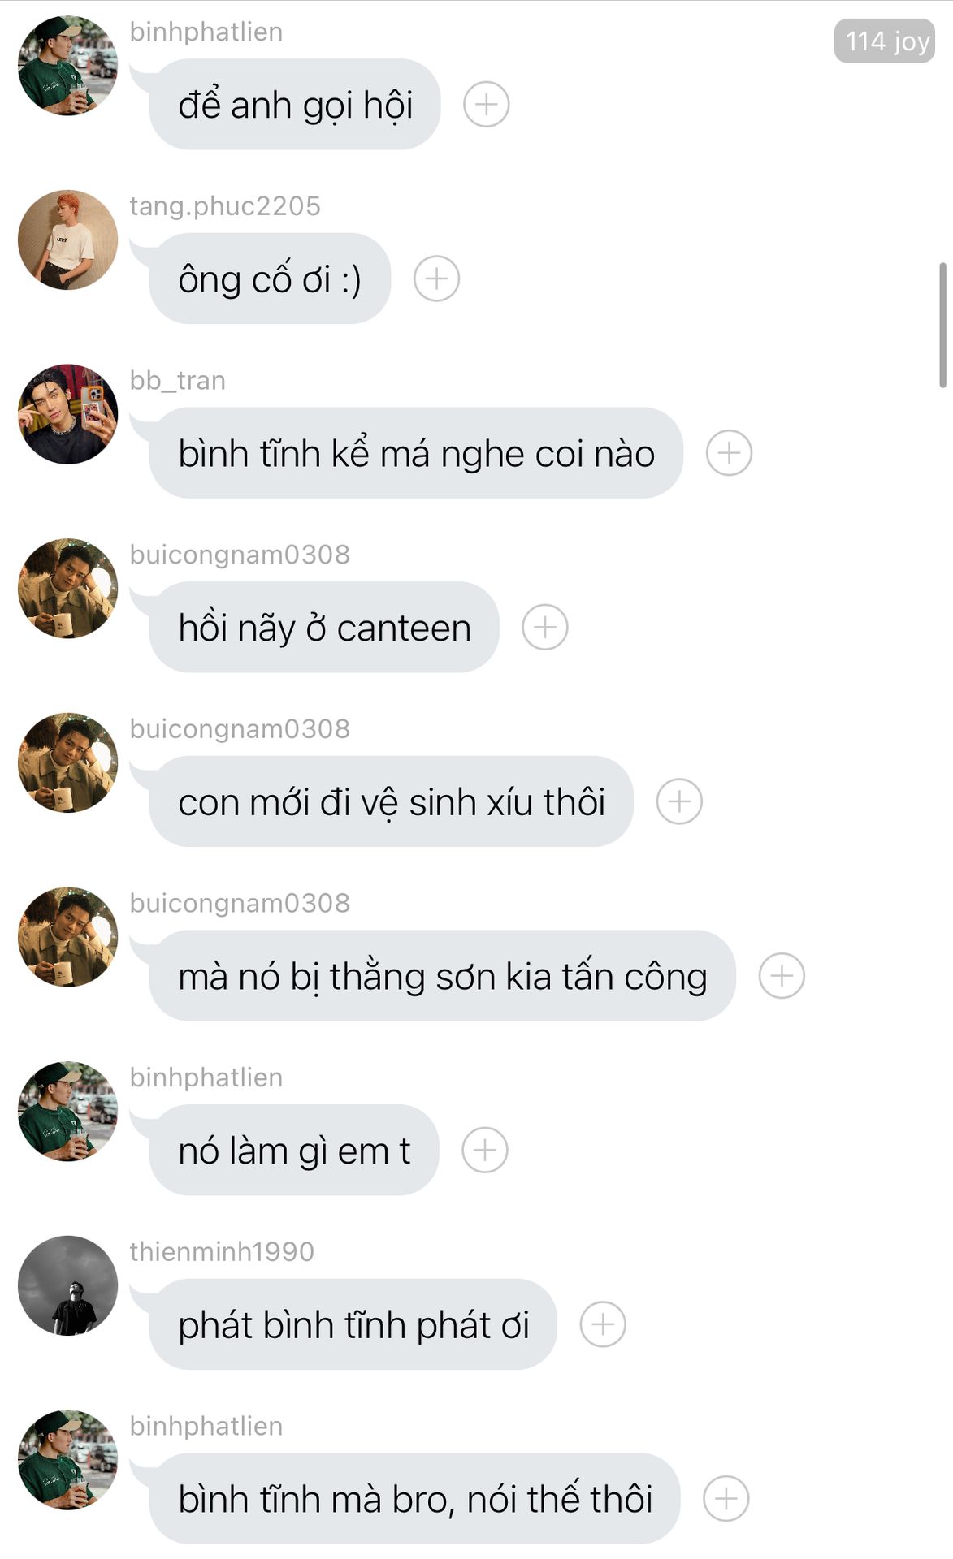Viewport: 953px width, 1559px height.
Task: Add reaction to "bình tĩnh mà bro" message
Action: click(726, 1498)
